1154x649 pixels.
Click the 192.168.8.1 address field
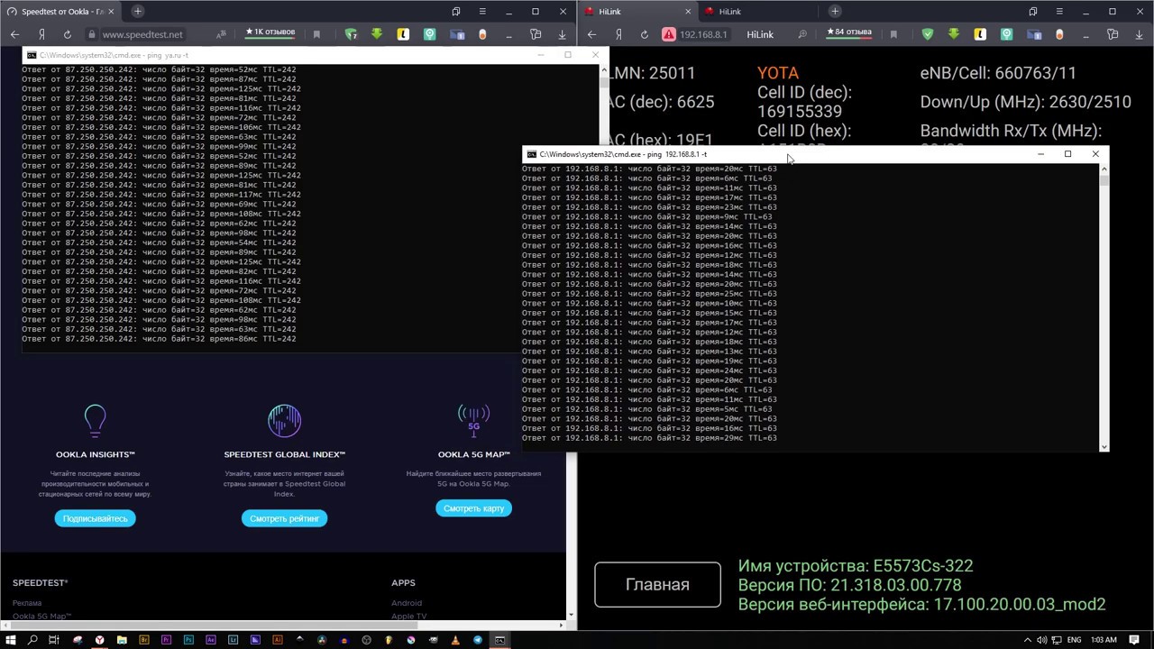tap(703, 34)
